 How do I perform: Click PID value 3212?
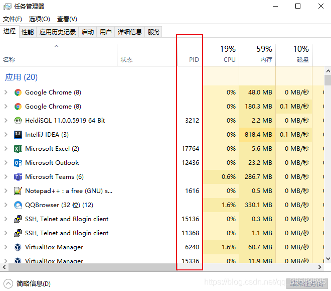pyautogui.click(x=192, y=121)
